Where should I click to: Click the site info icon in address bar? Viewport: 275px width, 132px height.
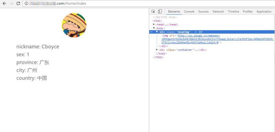point(26,3)
